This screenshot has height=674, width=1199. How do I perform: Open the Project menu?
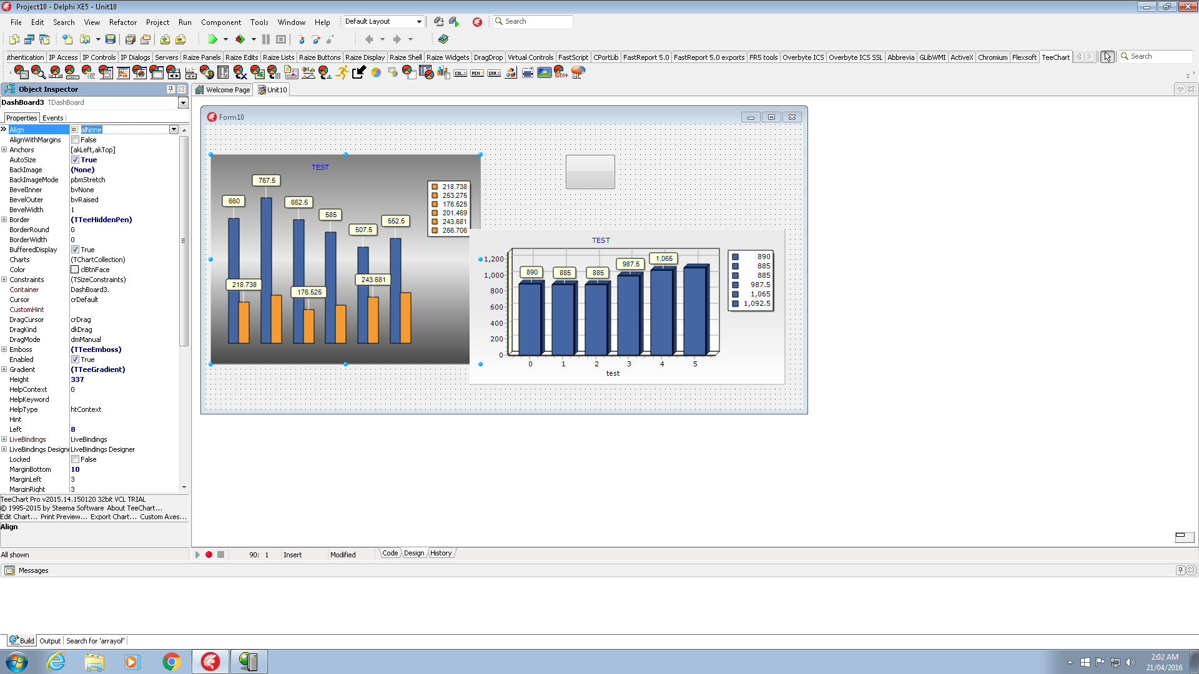click(x=157, y=22)
